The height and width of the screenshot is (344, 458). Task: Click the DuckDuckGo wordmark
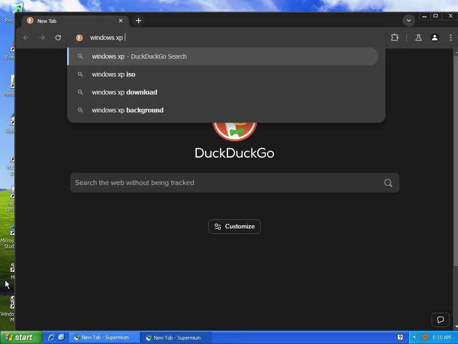234,153
